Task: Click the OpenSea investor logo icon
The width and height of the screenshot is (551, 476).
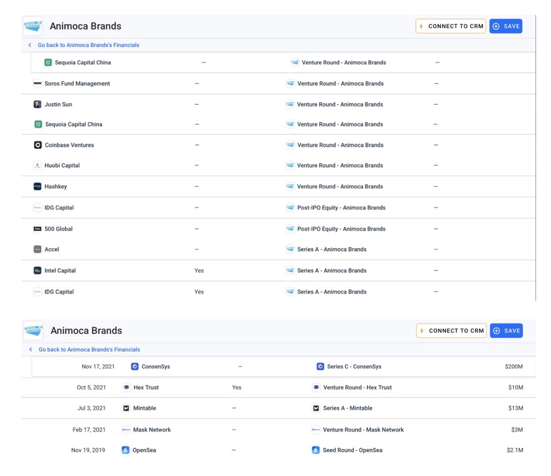Action: coord(125,450)
